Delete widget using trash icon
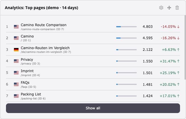This screenshot has width=186, height=119. (177, 8)
